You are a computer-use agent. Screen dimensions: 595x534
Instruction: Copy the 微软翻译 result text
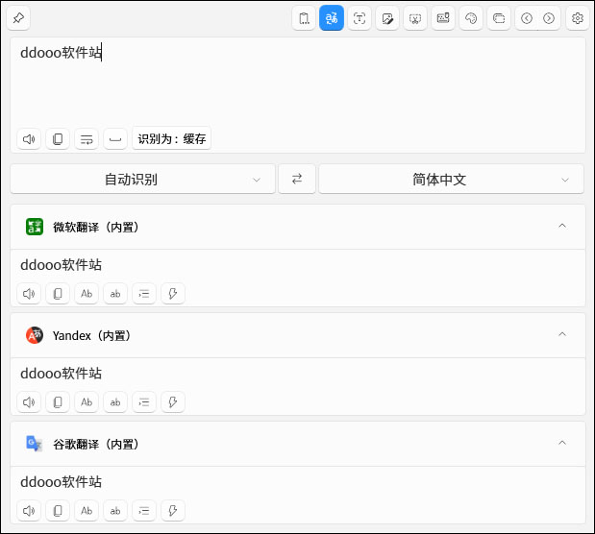pyautogui.click(x=58, y=294)
